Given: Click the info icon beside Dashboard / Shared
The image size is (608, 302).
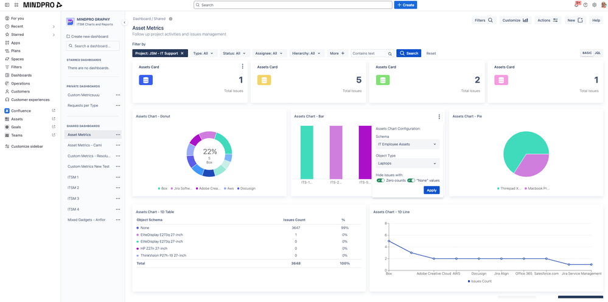Looking at the screenshot, I should click(170, 19).
